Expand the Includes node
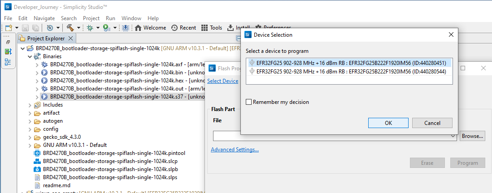The width and height of the screenshot is (492, 193). [30, 105]
